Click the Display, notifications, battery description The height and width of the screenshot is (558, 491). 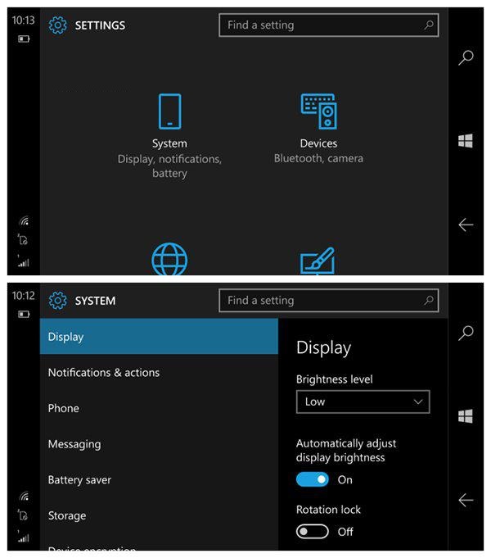pos(169,166)
